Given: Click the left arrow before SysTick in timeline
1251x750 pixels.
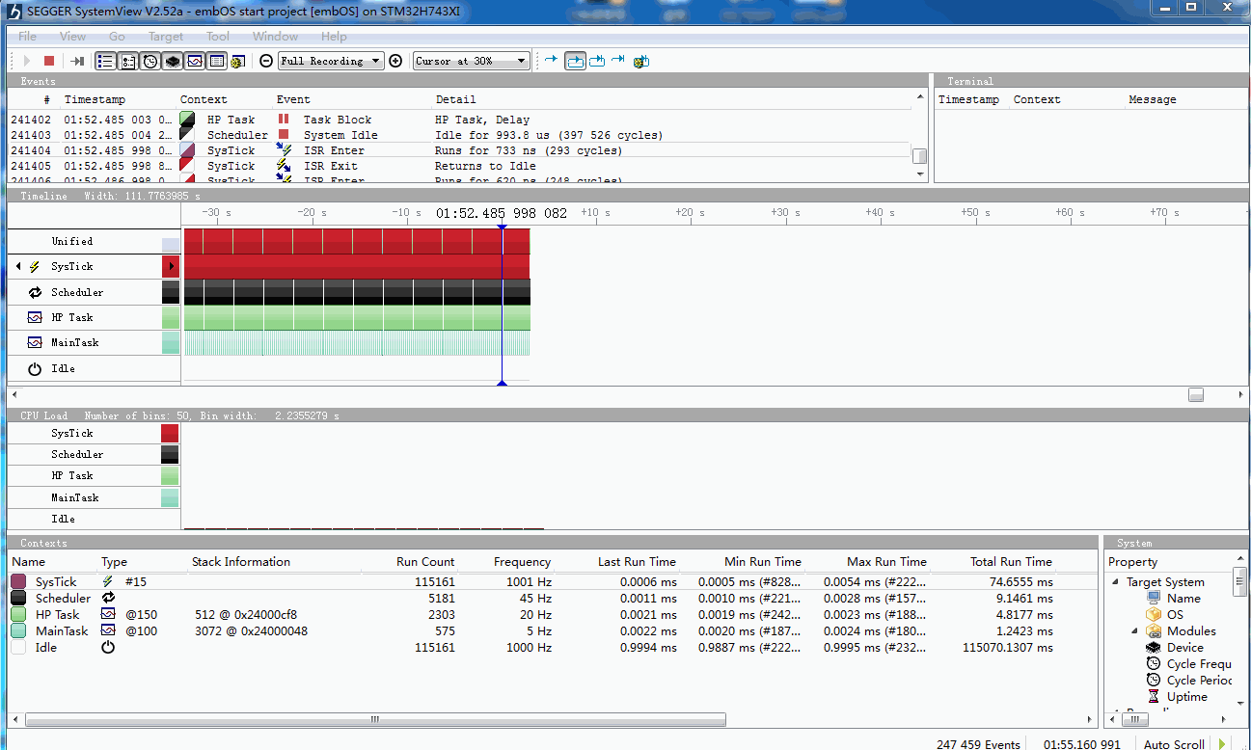Looking at the screenshot, I should click(x=18, y=266).
